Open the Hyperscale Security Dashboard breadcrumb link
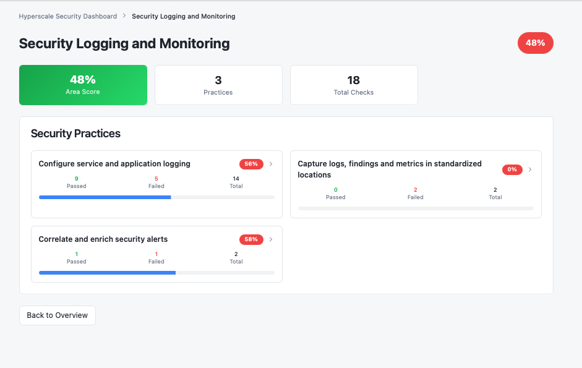This screenshot has width=582, height=368. click(x=67, y=16)
